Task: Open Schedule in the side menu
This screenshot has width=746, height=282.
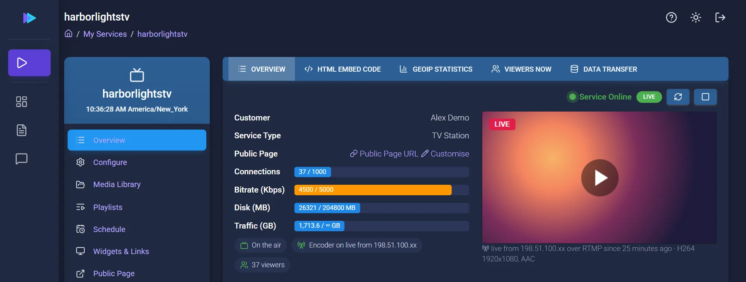Action: coord(137,229)
